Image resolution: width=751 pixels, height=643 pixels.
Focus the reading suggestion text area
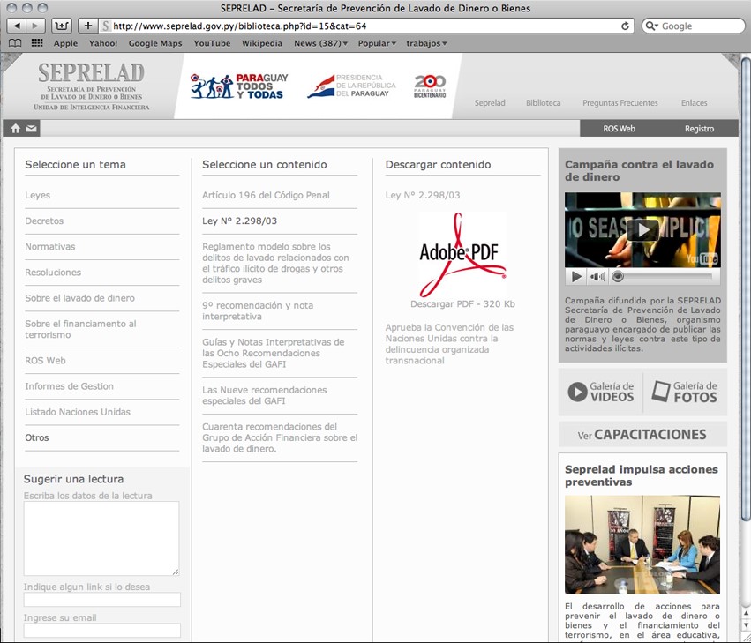(101, 539)
